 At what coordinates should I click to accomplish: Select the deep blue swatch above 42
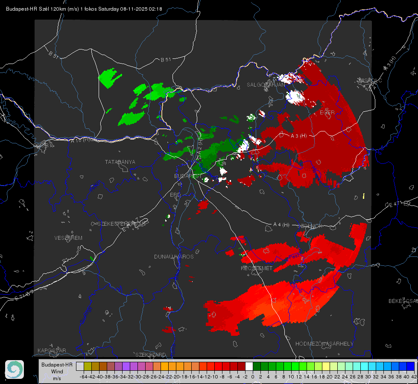tap(411, 366)
